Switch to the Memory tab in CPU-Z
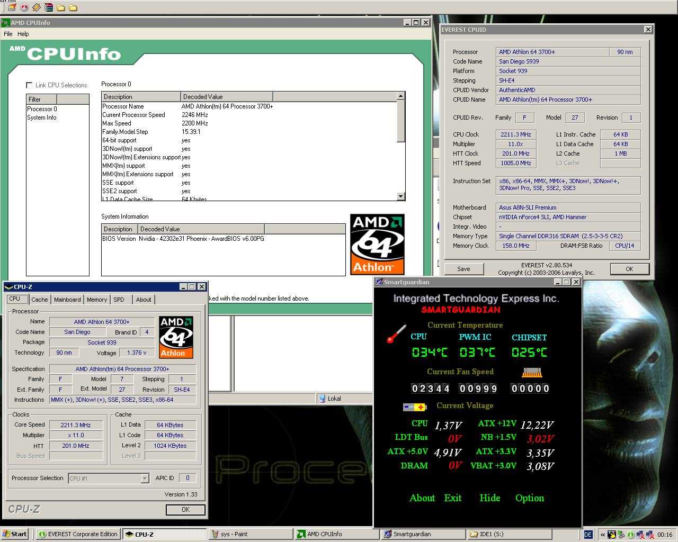The image size is (678, 542). point(97,300)
